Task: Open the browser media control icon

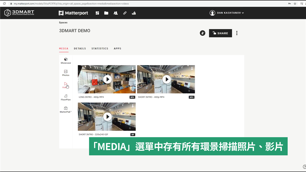Action: tap(302, 4)
